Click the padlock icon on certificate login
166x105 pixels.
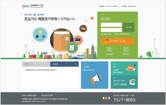[107, 41]
